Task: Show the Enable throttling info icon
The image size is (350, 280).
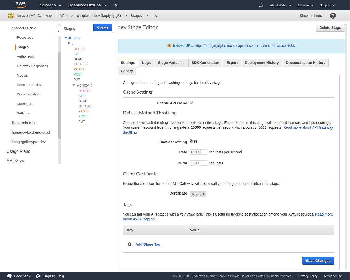Action: [195, 142]
